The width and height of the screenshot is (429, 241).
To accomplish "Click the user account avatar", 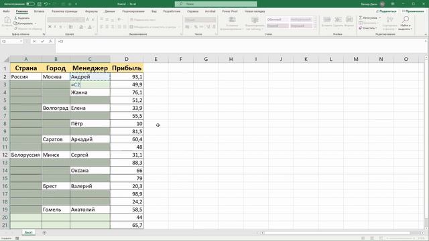I will click(383, 4).
